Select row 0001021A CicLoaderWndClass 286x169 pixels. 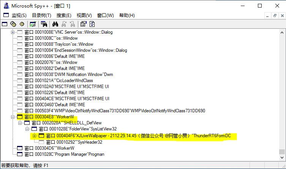click(x=59, y=81)
